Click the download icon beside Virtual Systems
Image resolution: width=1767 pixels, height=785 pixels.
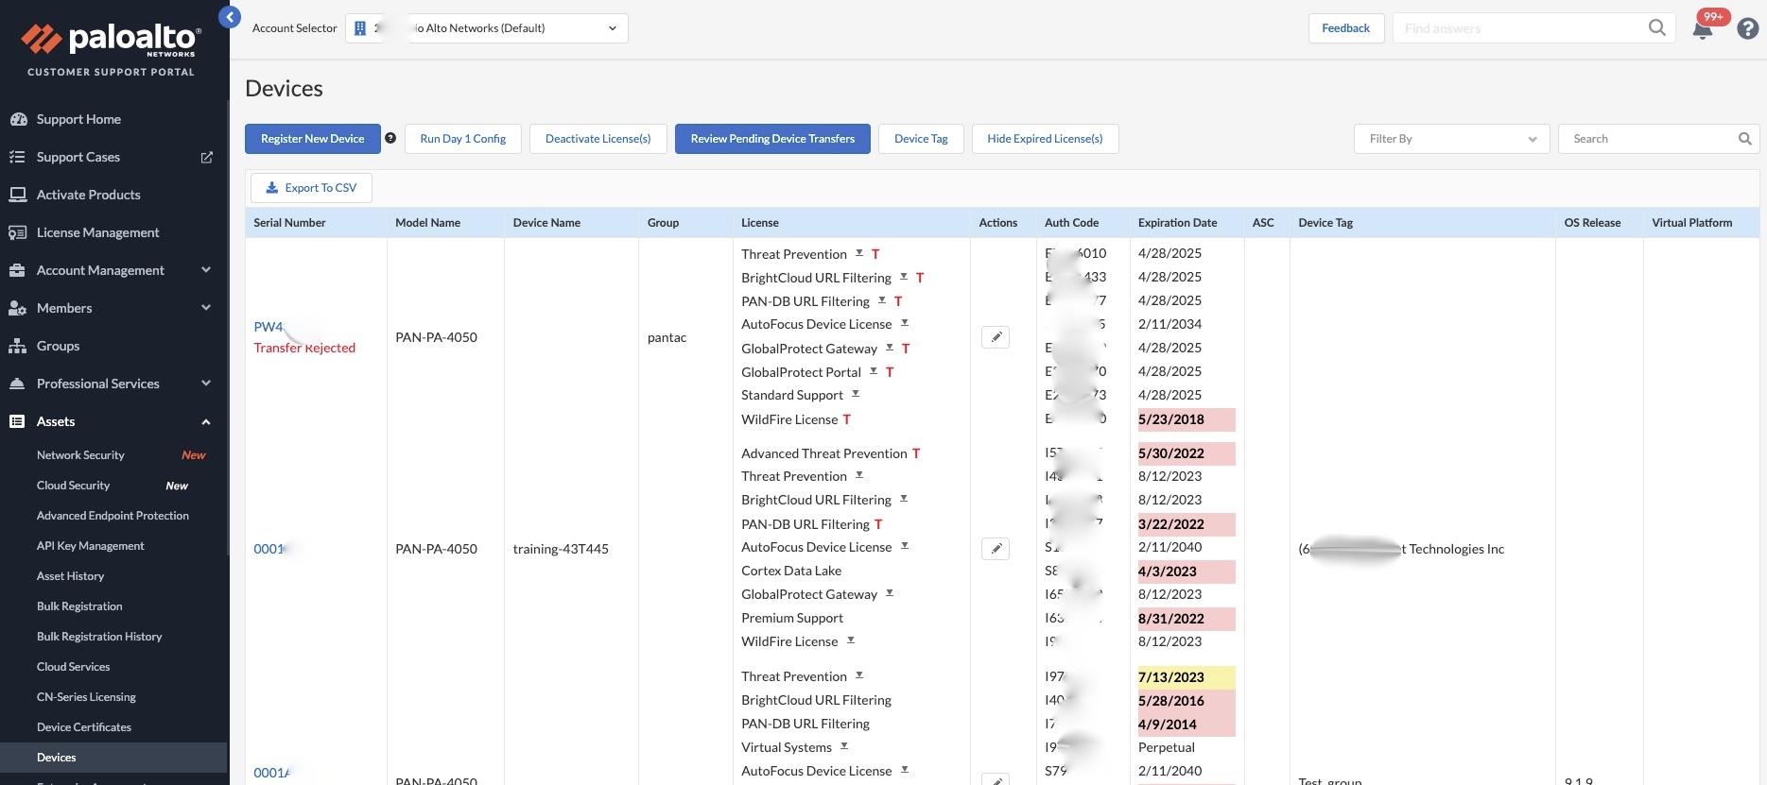pos(844,747)
